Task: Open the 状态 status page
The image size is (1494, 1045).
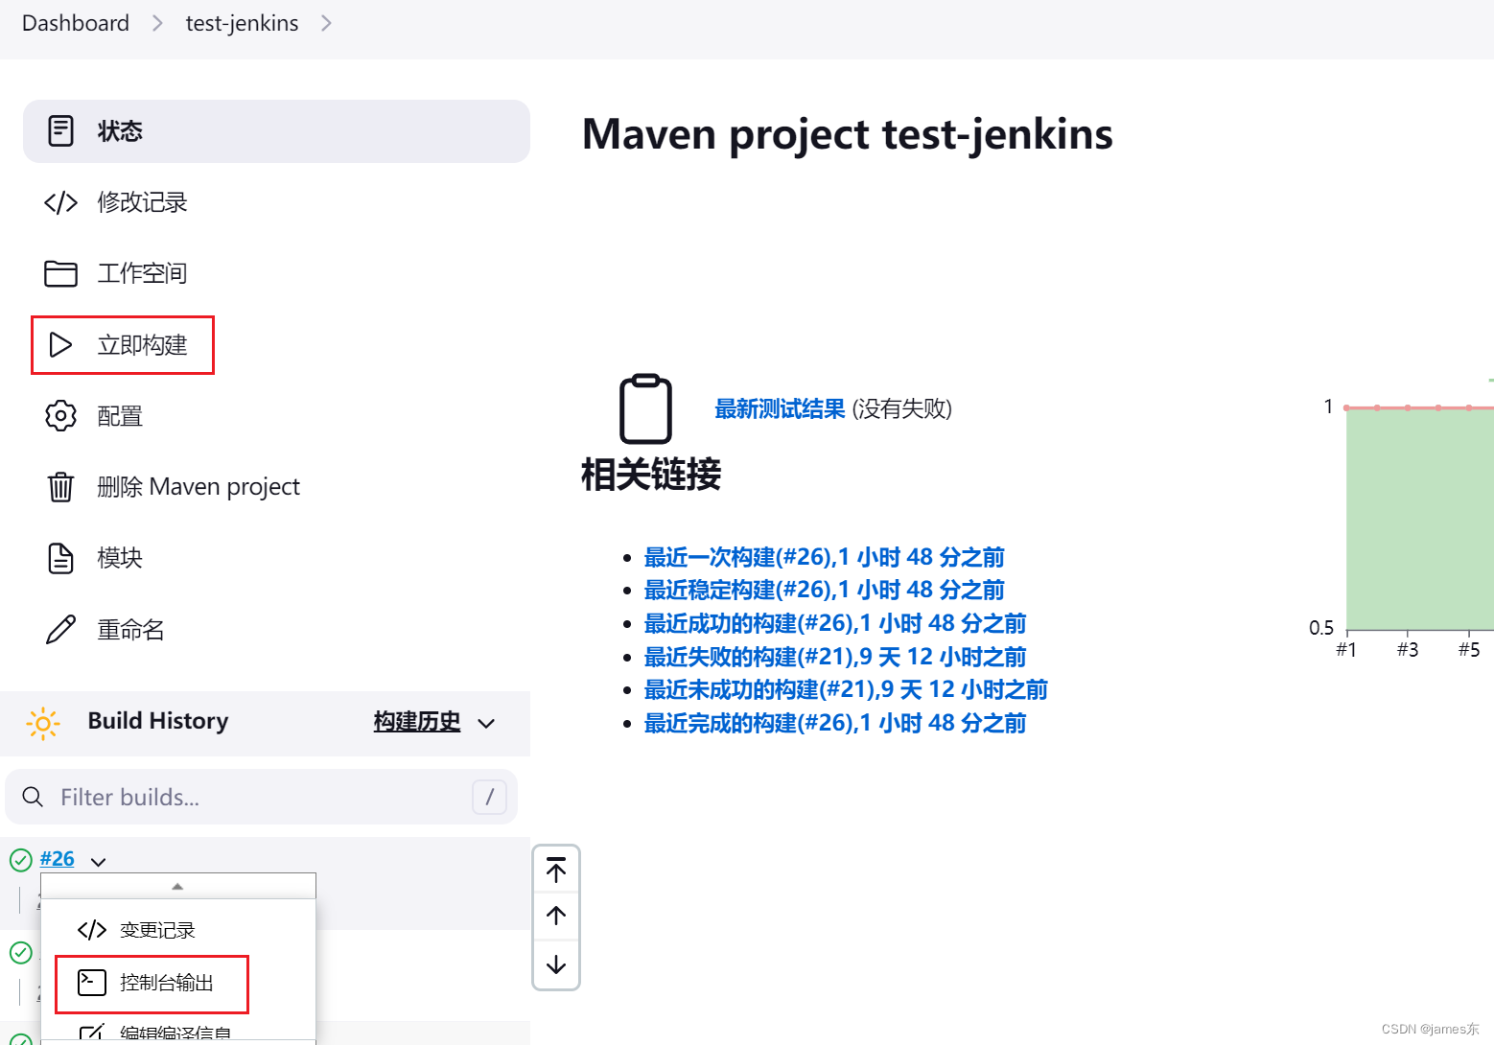Action: tap(276, 131)
